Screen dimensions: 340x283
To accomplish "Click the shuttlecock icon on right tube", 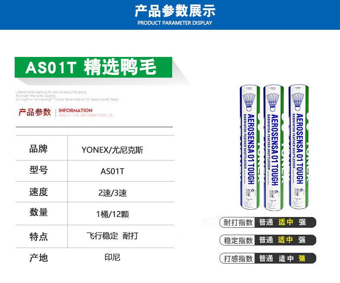I will [x=298, y=101].
